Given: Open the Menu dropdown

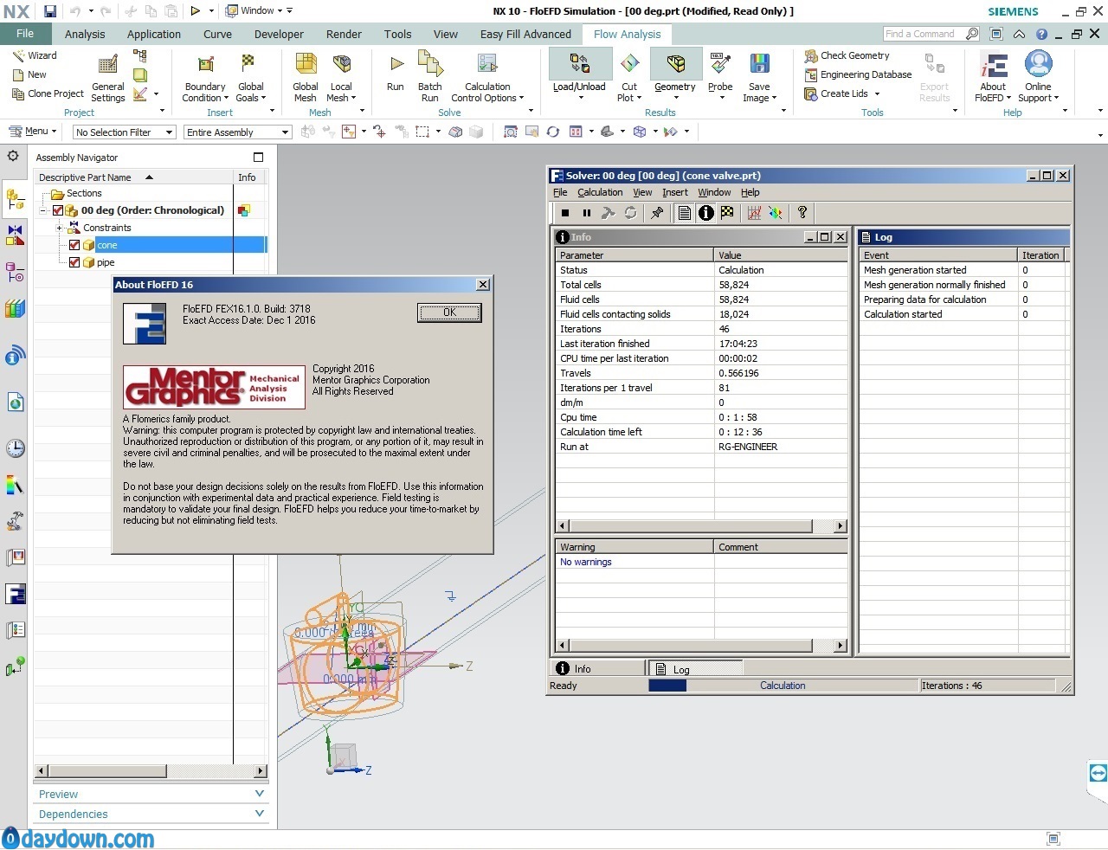Looking at the screenshot, I should point(33,132).
